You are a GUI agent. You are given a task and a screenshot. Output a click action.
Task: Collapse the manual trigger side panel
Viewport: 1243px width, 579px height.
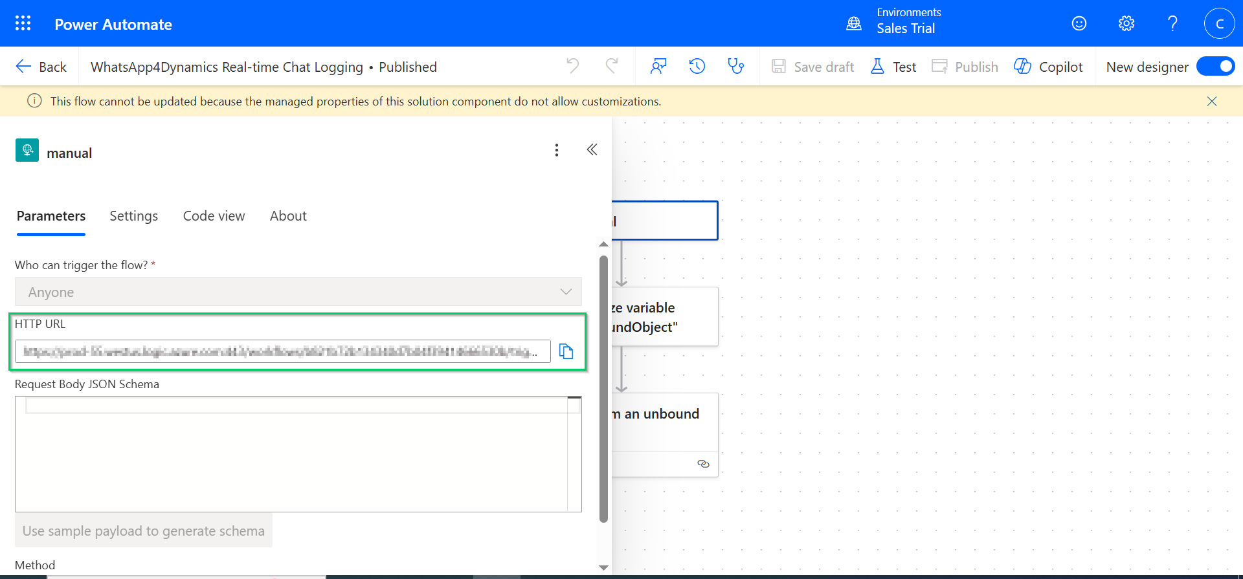(592, 150)
